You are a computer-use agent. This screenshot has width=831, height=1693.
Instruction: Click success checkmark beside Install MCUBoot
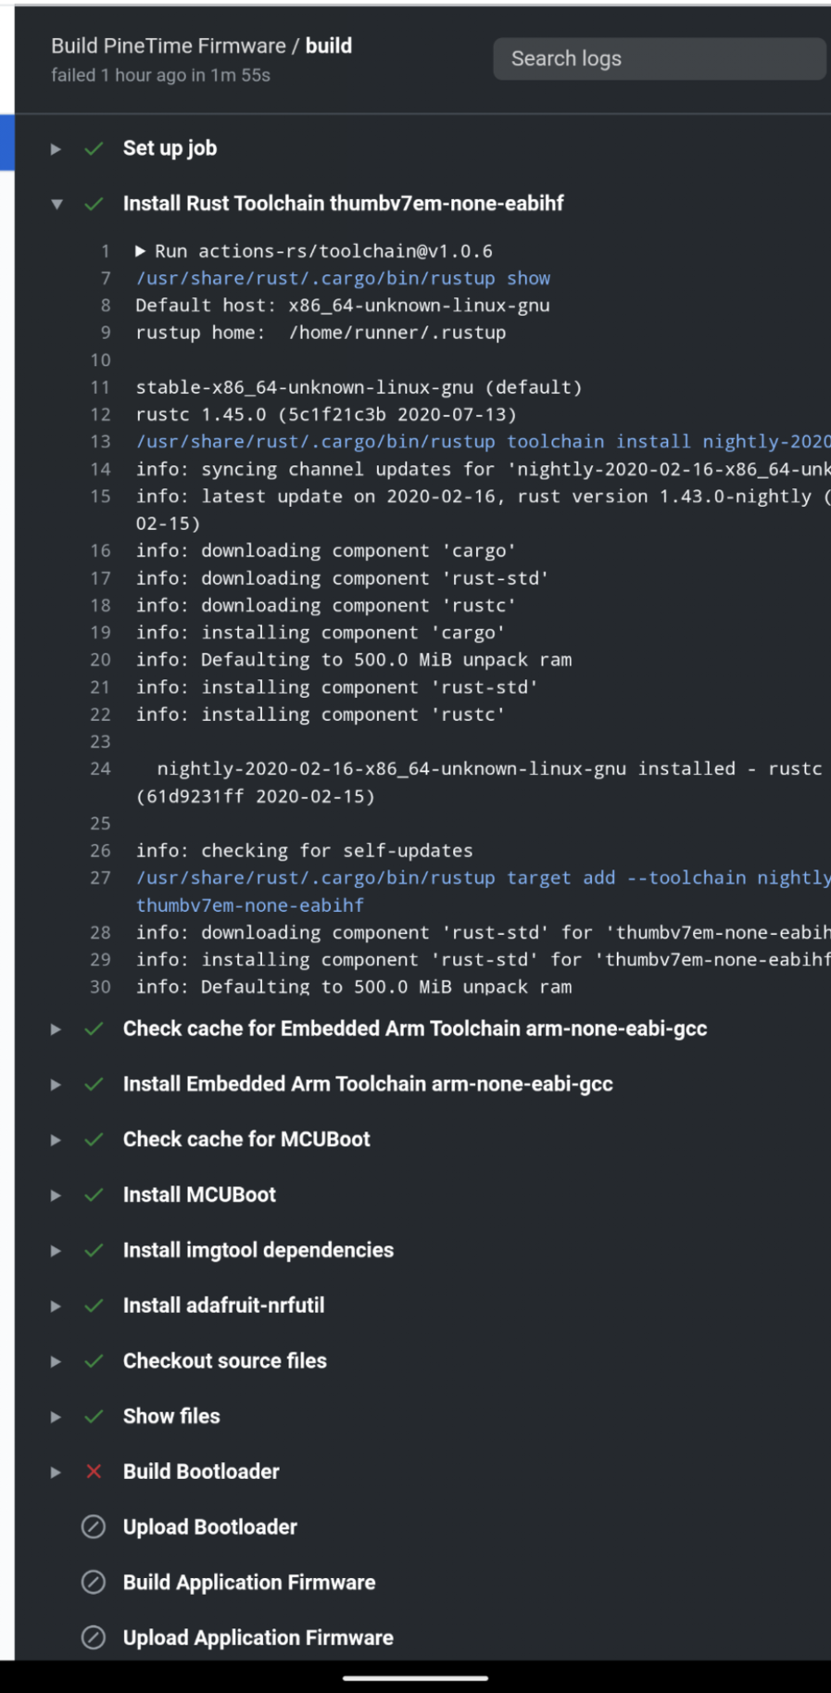94,1194
